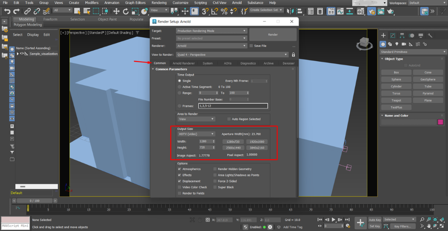Click the pink object color swatch
The height and width of the screenshot is (231, 448).
coord(440,122)
